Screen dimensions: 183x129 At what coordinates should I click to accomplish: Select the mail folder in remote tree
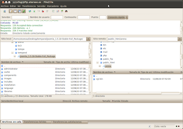[105, 52]
